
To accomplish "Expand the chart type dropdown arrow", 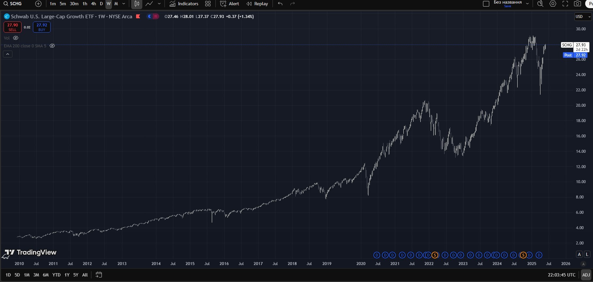I will point(159,4).
